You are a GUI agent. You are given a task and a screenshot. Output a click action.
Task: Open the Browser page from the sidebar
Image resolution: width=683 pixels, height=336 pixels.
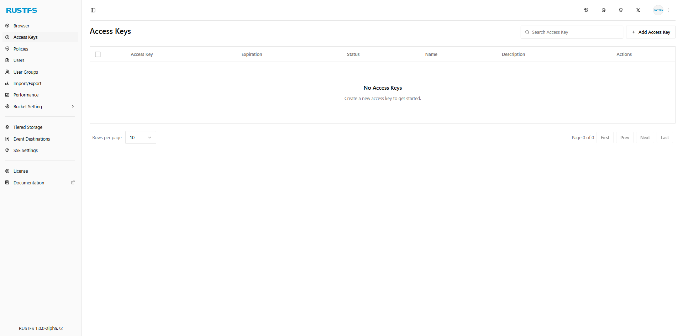pos(40,26)
